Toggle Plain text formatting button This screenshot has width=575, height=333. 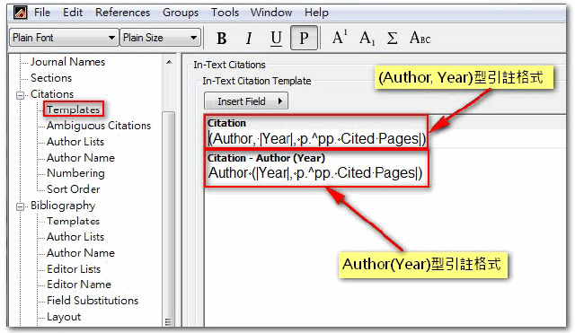tap(304, 38)
